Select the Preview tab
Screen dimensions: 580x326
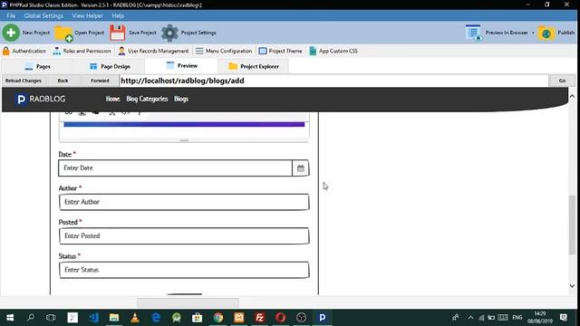click(x=181, y=66)
